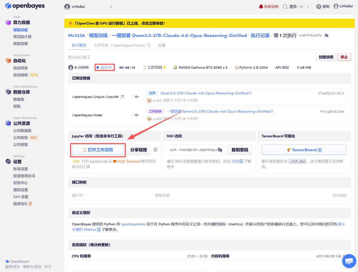Open 资源使用状况 in the sidebar

click(x=24, y=176)
